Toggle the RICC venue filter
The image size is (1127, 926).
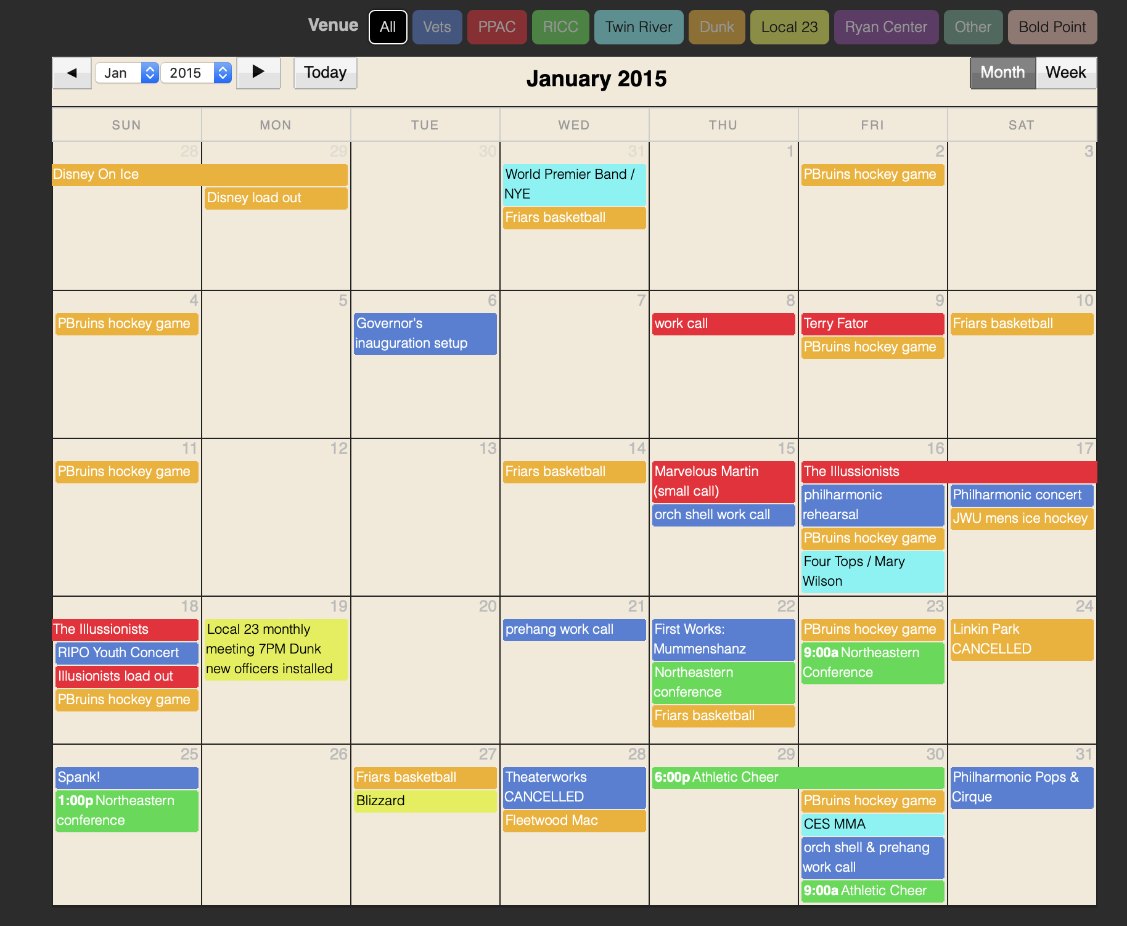pos(560,27)
